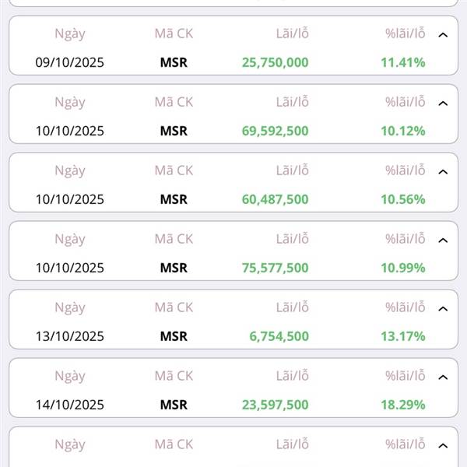Collapse the MSR entry with 10.99% profit
Viewport: 467px width, 467px height.
pos(443,241)
